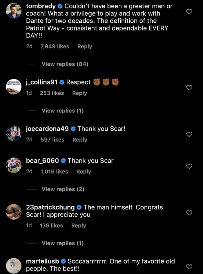This screenshot has width=203, height=274.
Task: Tap Reply under joecardona49's comment
Action: [x=79, y=140]
